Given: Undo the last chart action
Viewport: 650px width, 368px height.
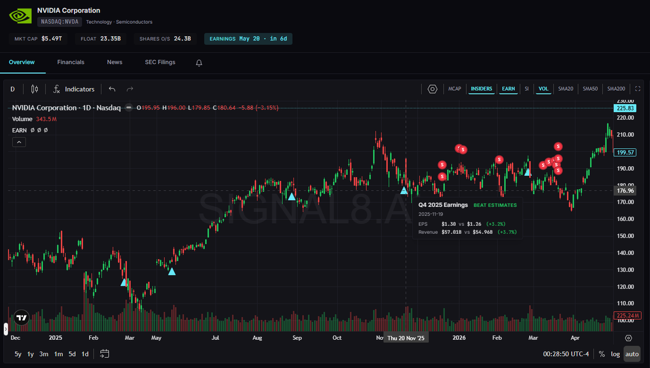Looking at the screenshot, I should tap(112, 89).
